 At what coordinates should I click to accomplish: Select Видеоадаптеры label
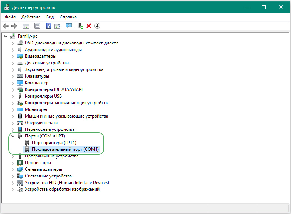(40, 56)
